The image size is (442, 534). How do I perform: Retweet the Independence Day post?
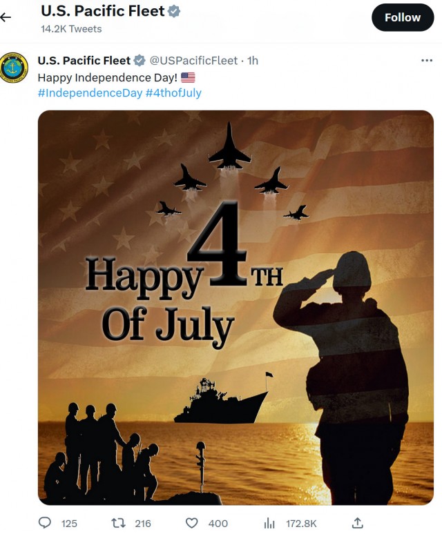pos(118,523)
